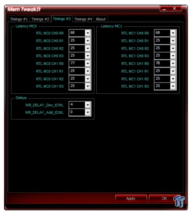This screenshot has height=215, width=192.
Task: Expand RTL MC0 CH0 R0 dropdown
Action: pyautogui.click(x=88, y=33)
